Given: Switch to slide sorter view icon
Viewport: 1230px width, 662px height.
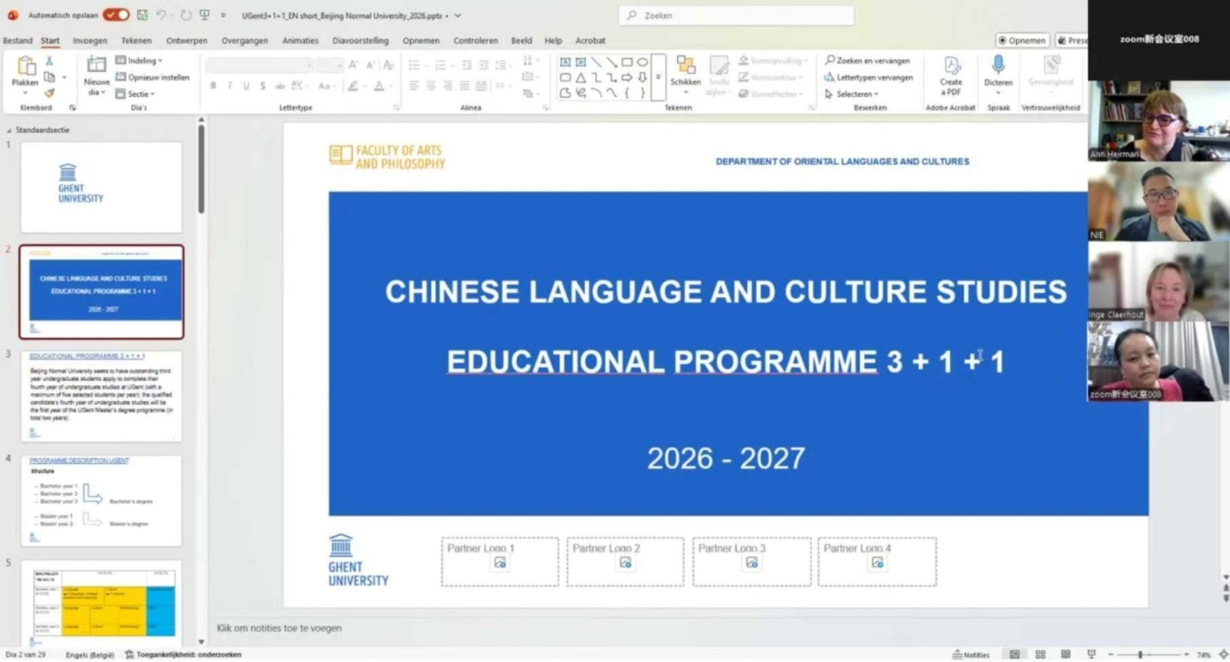Looking at the screenshot, I should [1040, 654].
